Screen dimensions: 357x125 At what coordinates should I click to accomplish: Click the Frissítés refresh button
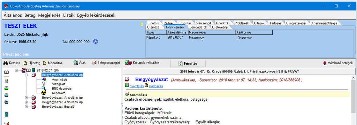tap(188, 63)
